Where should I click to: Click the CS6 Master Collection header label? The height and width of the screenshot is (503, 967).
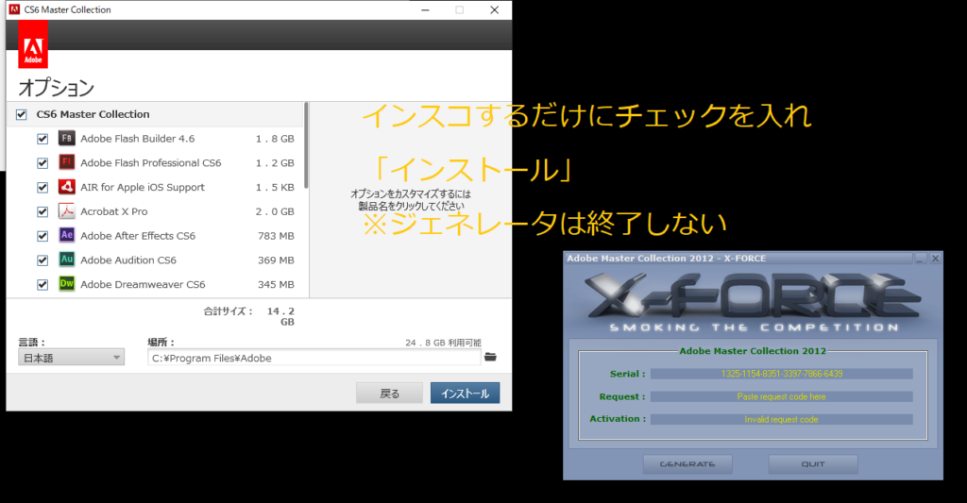[93, 114]
